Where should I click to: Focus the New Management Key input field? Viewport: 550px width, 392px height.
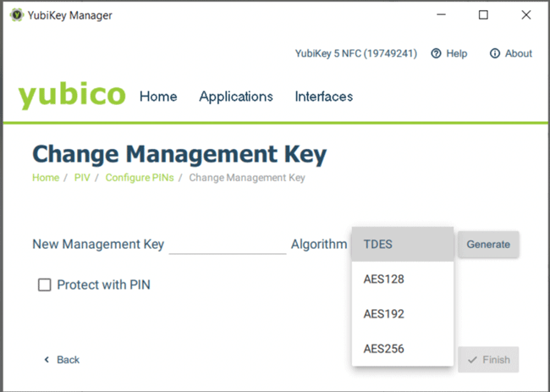pos(228,244)
